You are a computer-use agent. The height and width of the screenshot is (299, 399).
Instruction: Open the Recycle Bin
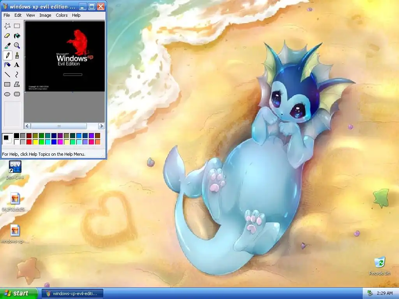point(380,266)
